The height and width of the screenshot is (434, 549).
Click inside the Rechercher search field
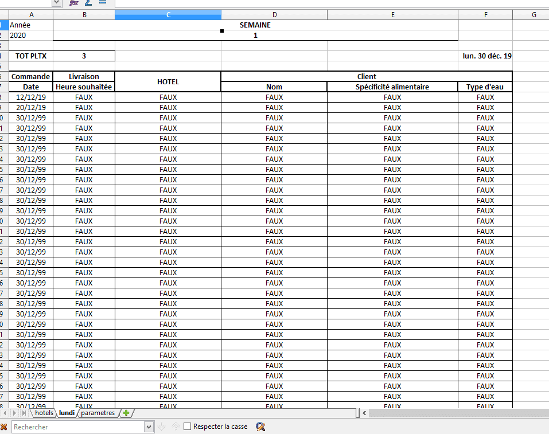(79, 427)
